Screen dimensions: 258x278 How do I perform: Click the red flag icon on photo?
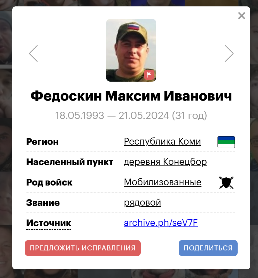click(149, 75)
